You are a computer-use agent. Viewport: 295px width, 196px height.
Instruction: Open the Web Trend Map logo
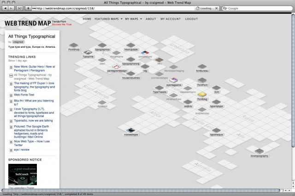[x=28, y=23]
